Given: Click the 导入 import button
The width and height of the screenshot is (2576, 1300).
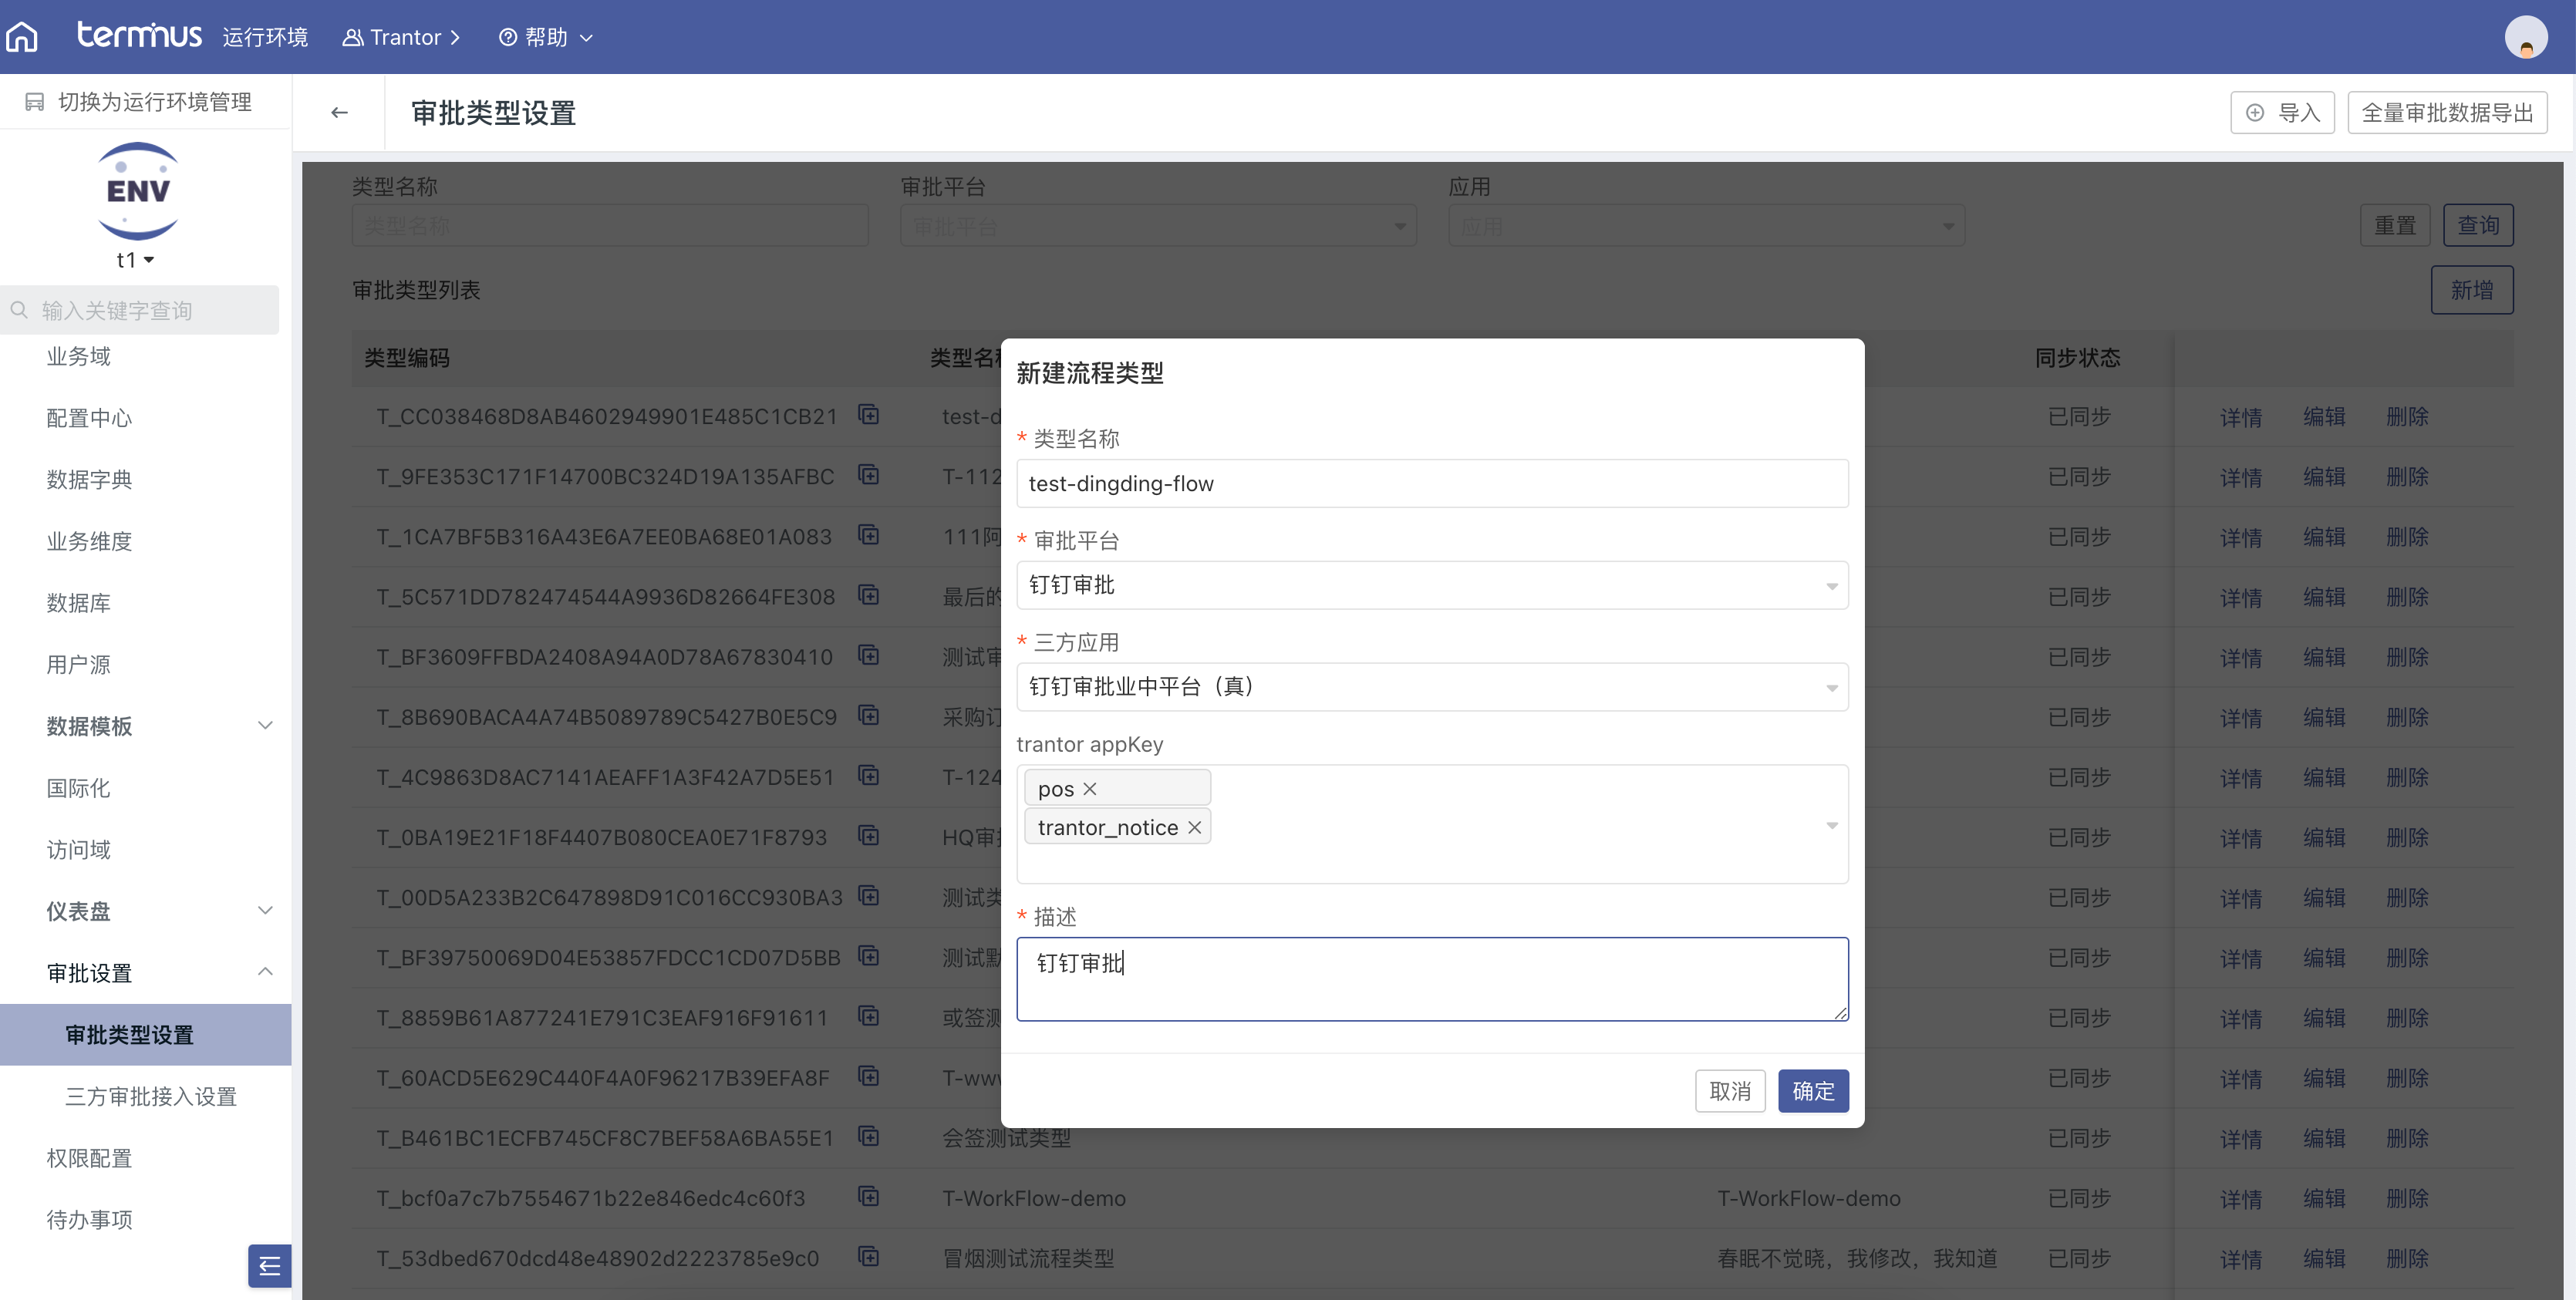Looking at the screenshot, I should click(x=2282, y=113).
